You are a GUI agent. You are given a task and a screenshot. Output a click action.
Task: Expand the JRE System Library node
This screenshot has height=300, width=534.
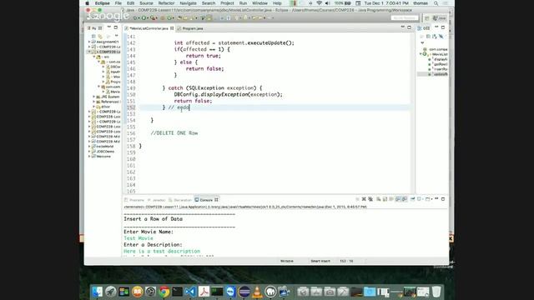pyautogui.click(x=94, y=97)
